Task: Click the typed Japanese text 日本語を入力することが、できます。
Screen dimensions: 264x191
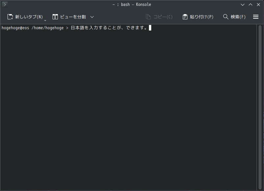Action: point(109,28)
